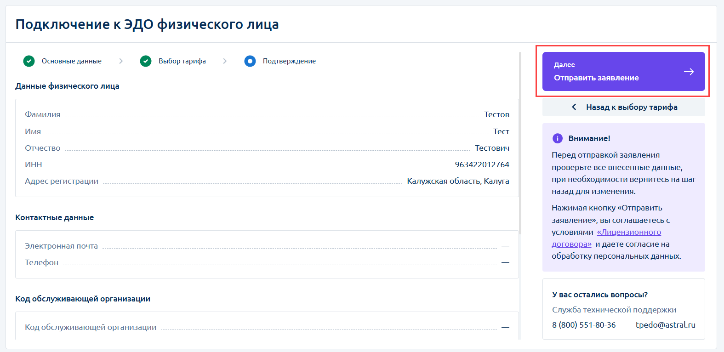Click the Внимание! notice title
Image resolution: width=724 pixels, height=352 pixels.
coord(589,138)
